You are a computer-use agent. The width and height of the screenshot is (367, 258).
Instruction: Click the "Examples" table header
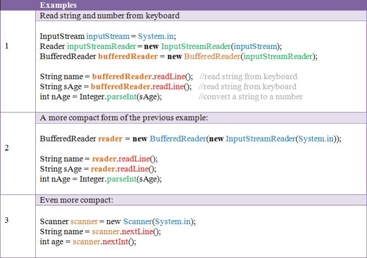(x=58, y=5)
